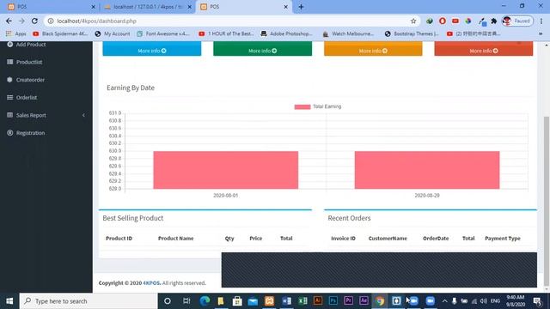Click the Payment Type column header

click(x=503, y=239)
